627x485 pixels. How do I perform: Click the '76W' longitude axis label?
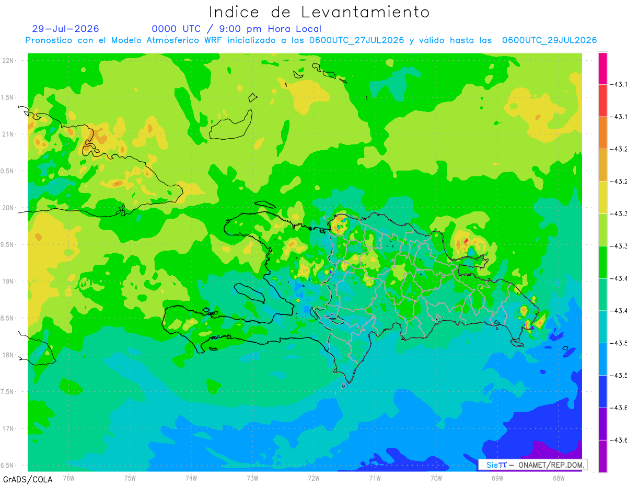pyautogui.click(x=68, y=478)
